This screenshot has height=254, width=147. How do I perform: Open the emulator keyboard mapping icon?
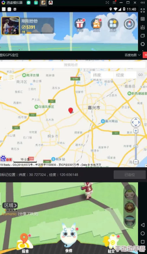click(142, 19)
